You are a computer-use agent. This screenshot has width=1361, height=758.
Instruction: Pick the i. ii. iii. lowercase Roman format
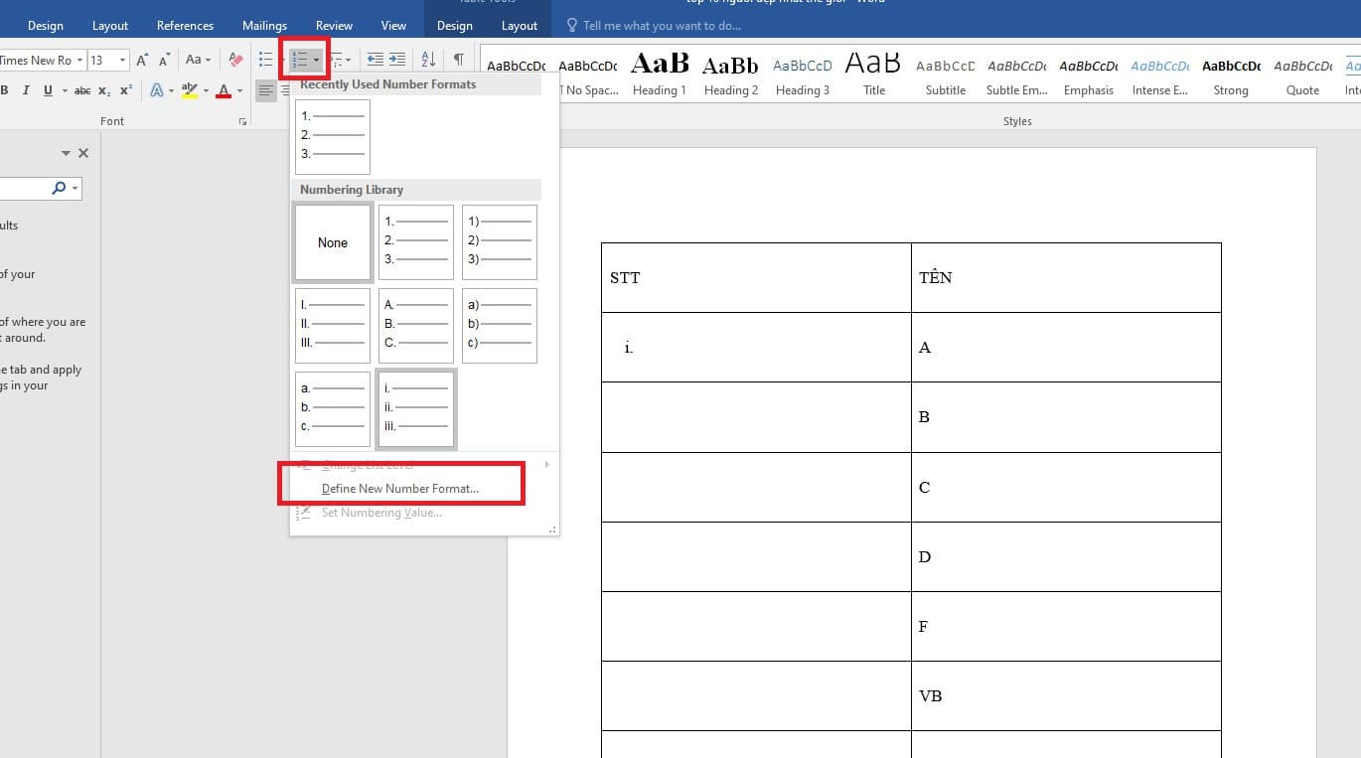[x=416, y=409]
